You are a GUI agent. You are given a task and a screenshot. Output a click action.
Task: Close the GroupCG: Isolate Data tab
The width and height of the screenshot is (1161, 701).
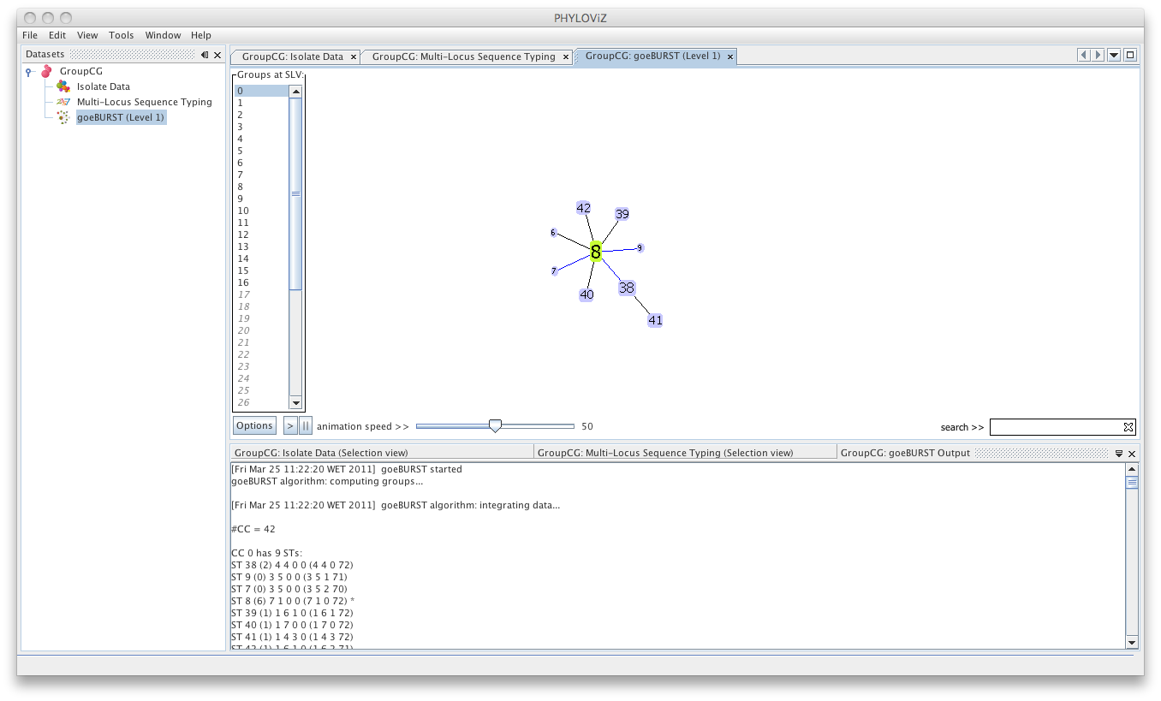pyautogui.click(x=354, y=57)
